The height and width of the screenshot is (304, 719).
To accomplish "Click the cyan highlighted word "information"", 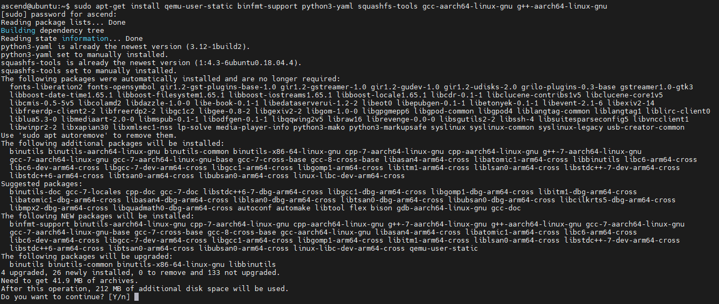I will pos(84,39).
